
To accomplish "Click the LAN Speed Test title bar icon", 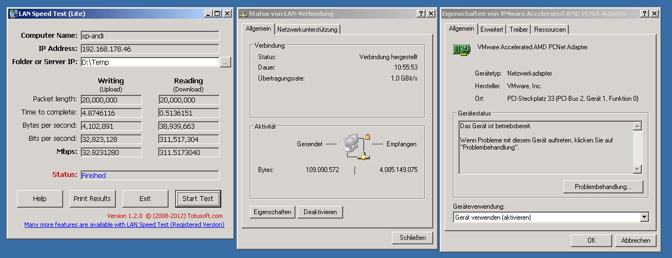I will [x=13, y=14].
